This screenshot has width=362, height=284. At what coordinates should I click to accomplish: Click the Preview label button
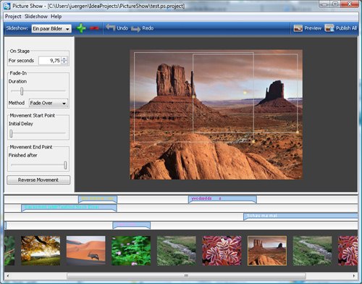[x=313, y=28]
